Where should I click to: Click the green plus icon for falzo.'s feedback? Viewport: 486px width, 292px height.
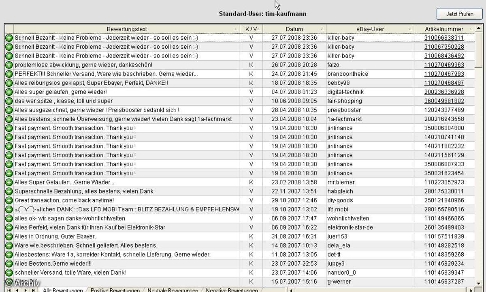click(9, 65)
